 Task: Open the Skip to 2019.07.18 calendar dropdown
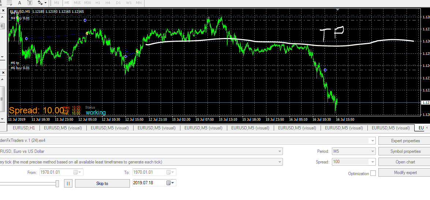point(171,183)
